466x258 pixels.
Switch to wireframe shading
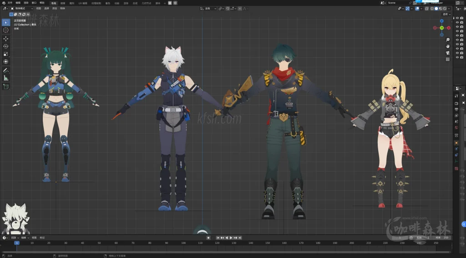point(432,9)
